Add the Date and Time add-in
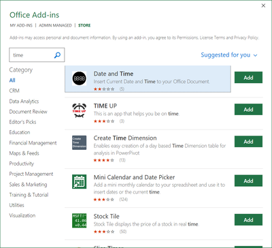 248,78
